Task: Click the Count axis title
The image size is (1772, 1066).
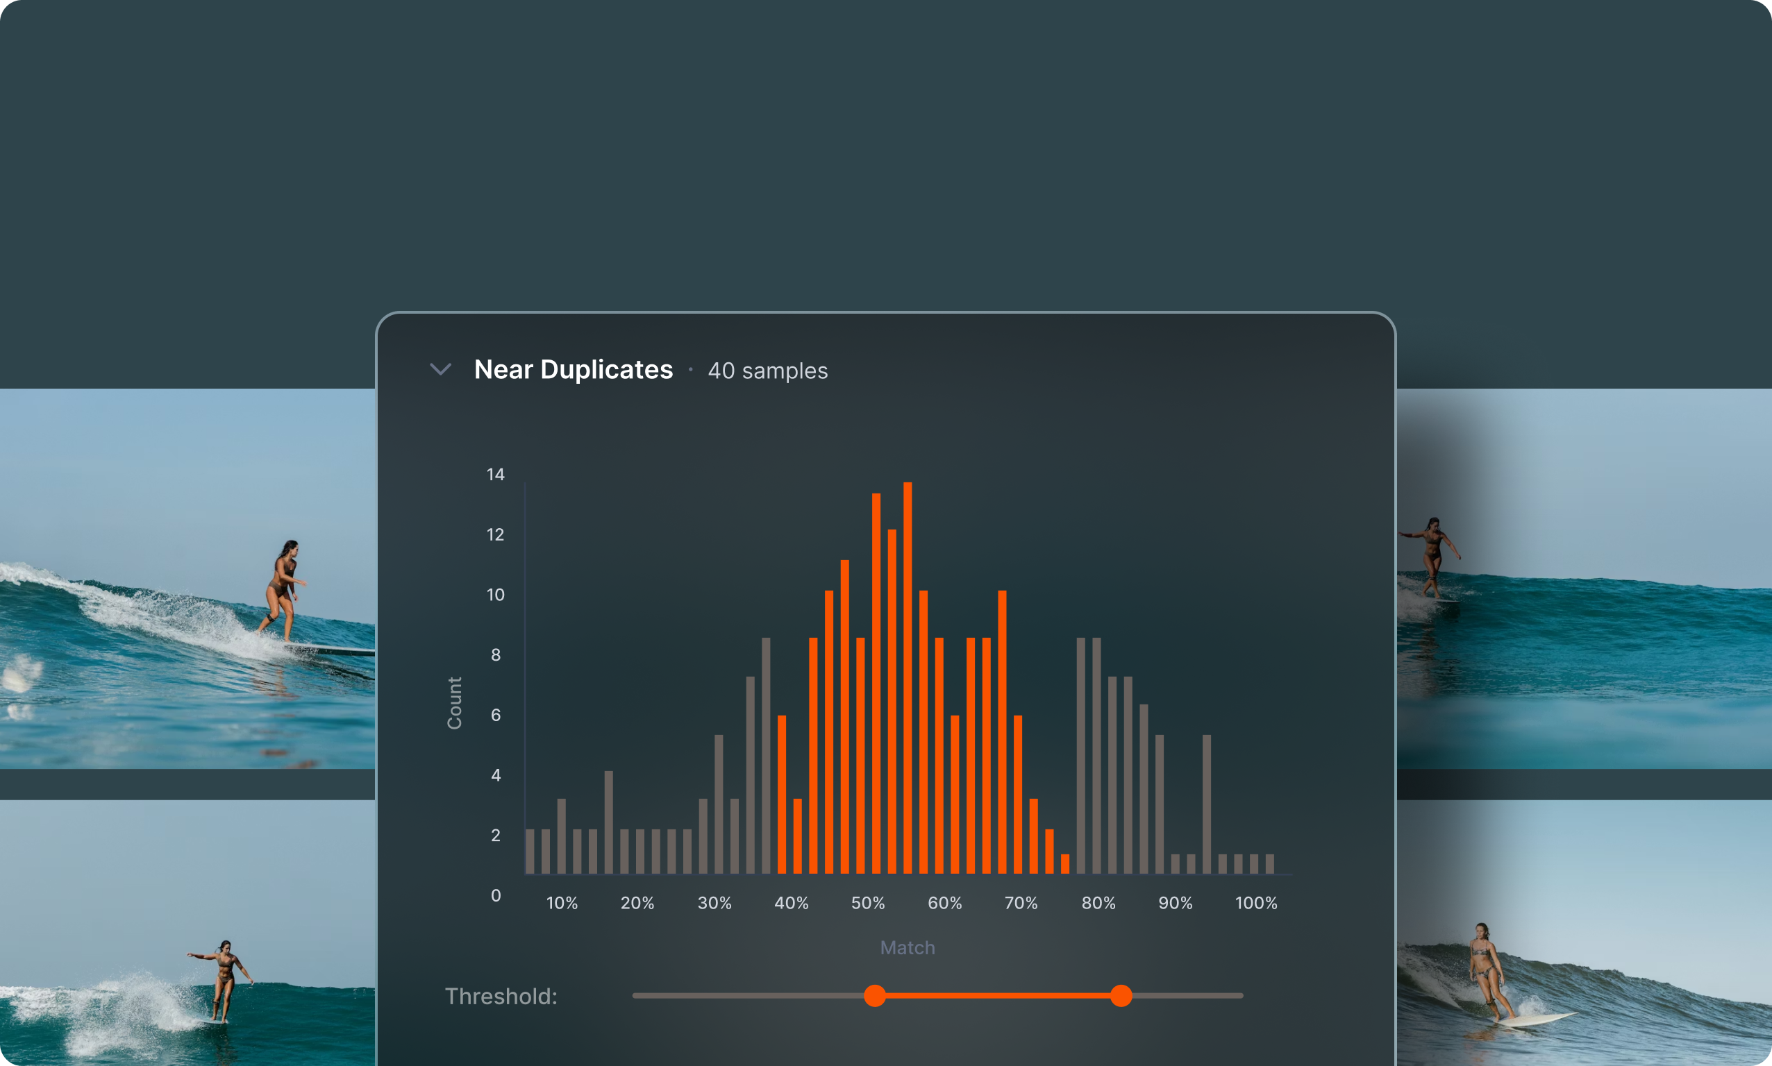Action: coord(454,702)
